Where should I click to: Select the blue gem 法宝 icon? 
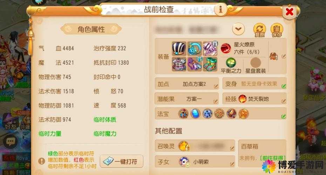pos(195,114)
